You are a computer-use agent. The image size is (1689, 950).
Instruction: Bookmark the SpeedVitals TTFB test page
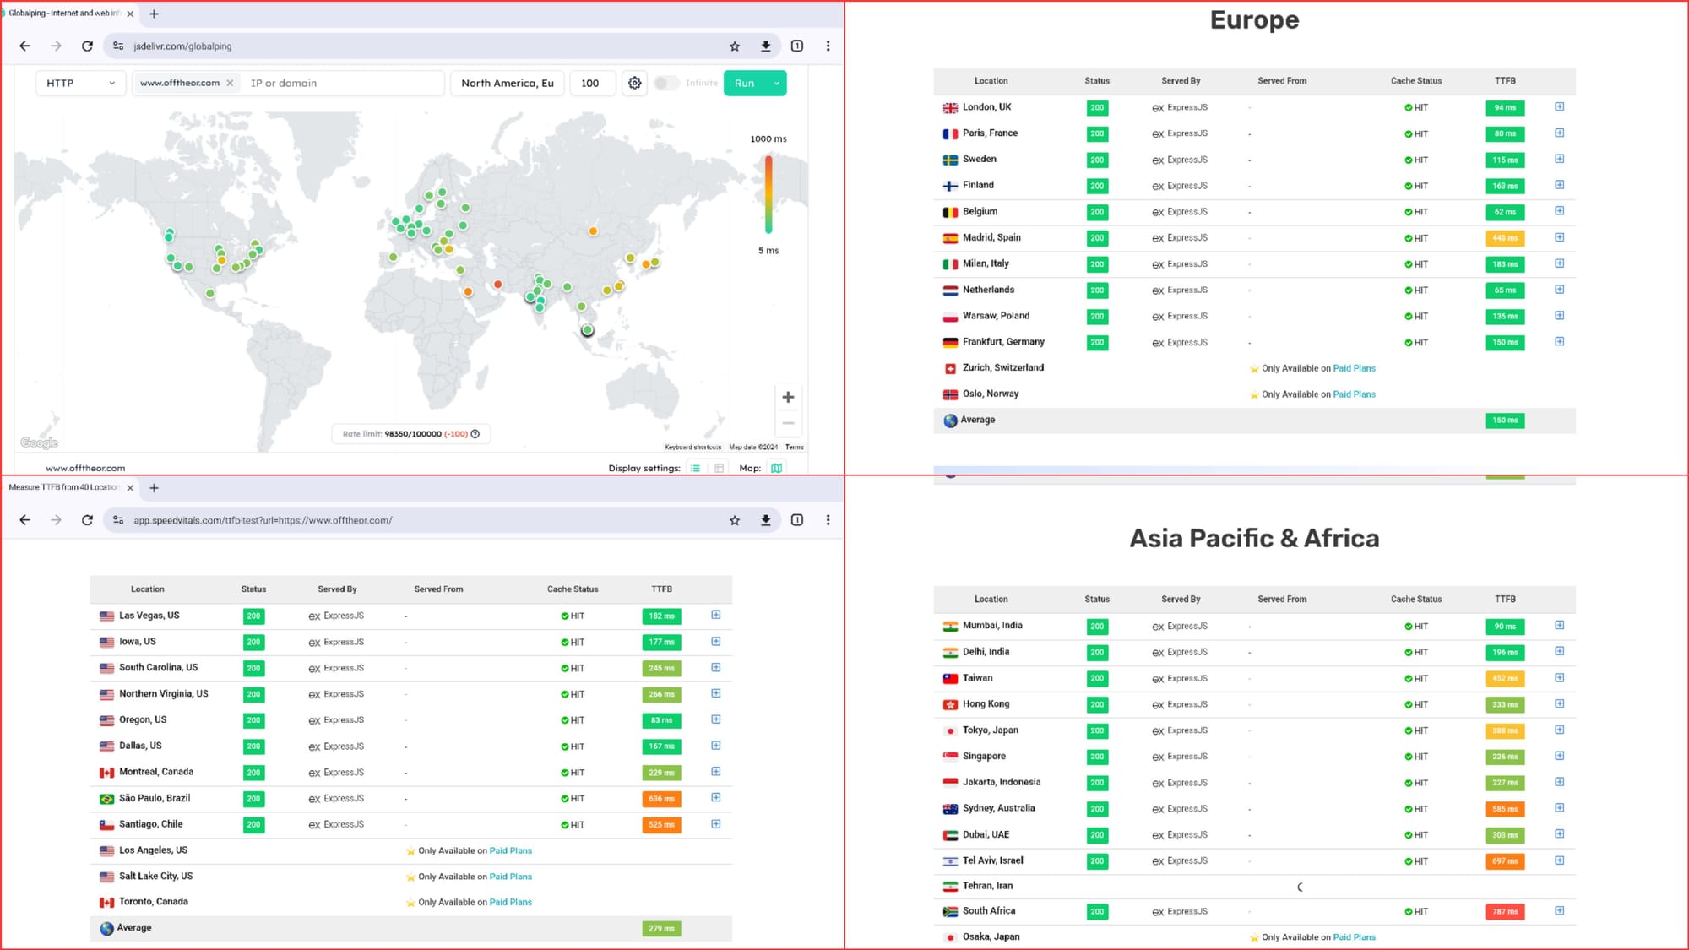click(x=735, y=520)
